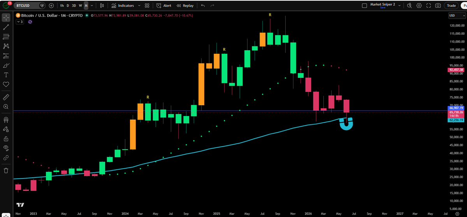Click the 65,730.26 current price label
Image resolution: width=467 pixels, height=217 pixels.
point(456,112)
